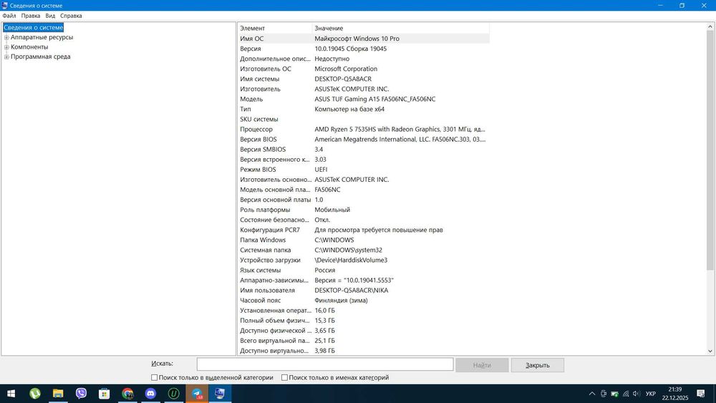Open the Вид menu

[x=50, y=16]
